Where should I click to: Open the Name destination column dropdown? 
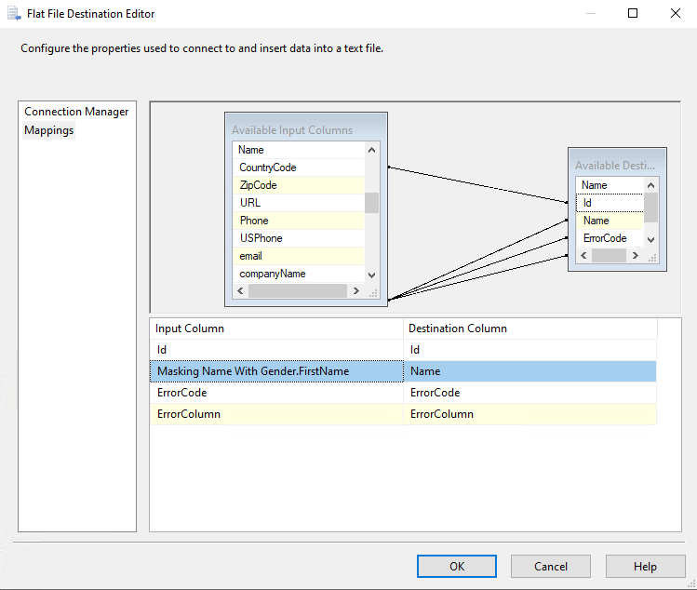click(529, 371)
